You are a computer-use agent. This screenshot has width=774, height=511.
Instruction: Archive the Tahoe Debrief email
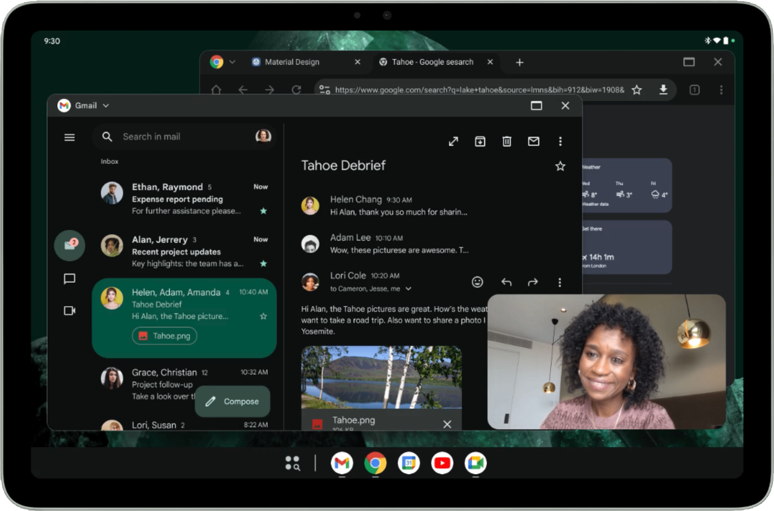(480, 141)
